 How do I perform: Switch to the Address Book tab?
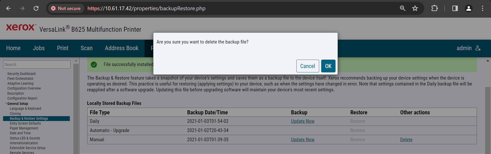coord(121,48)
